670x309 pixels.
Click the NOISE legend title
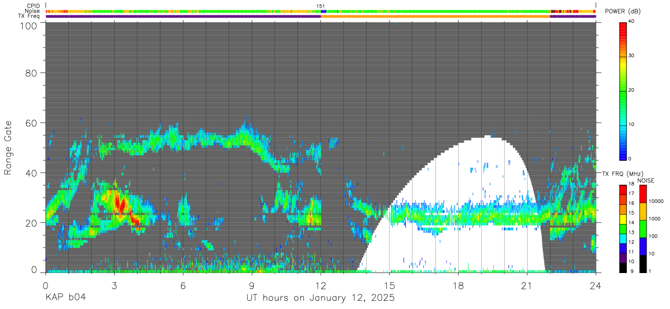click(x=646, y=180)
